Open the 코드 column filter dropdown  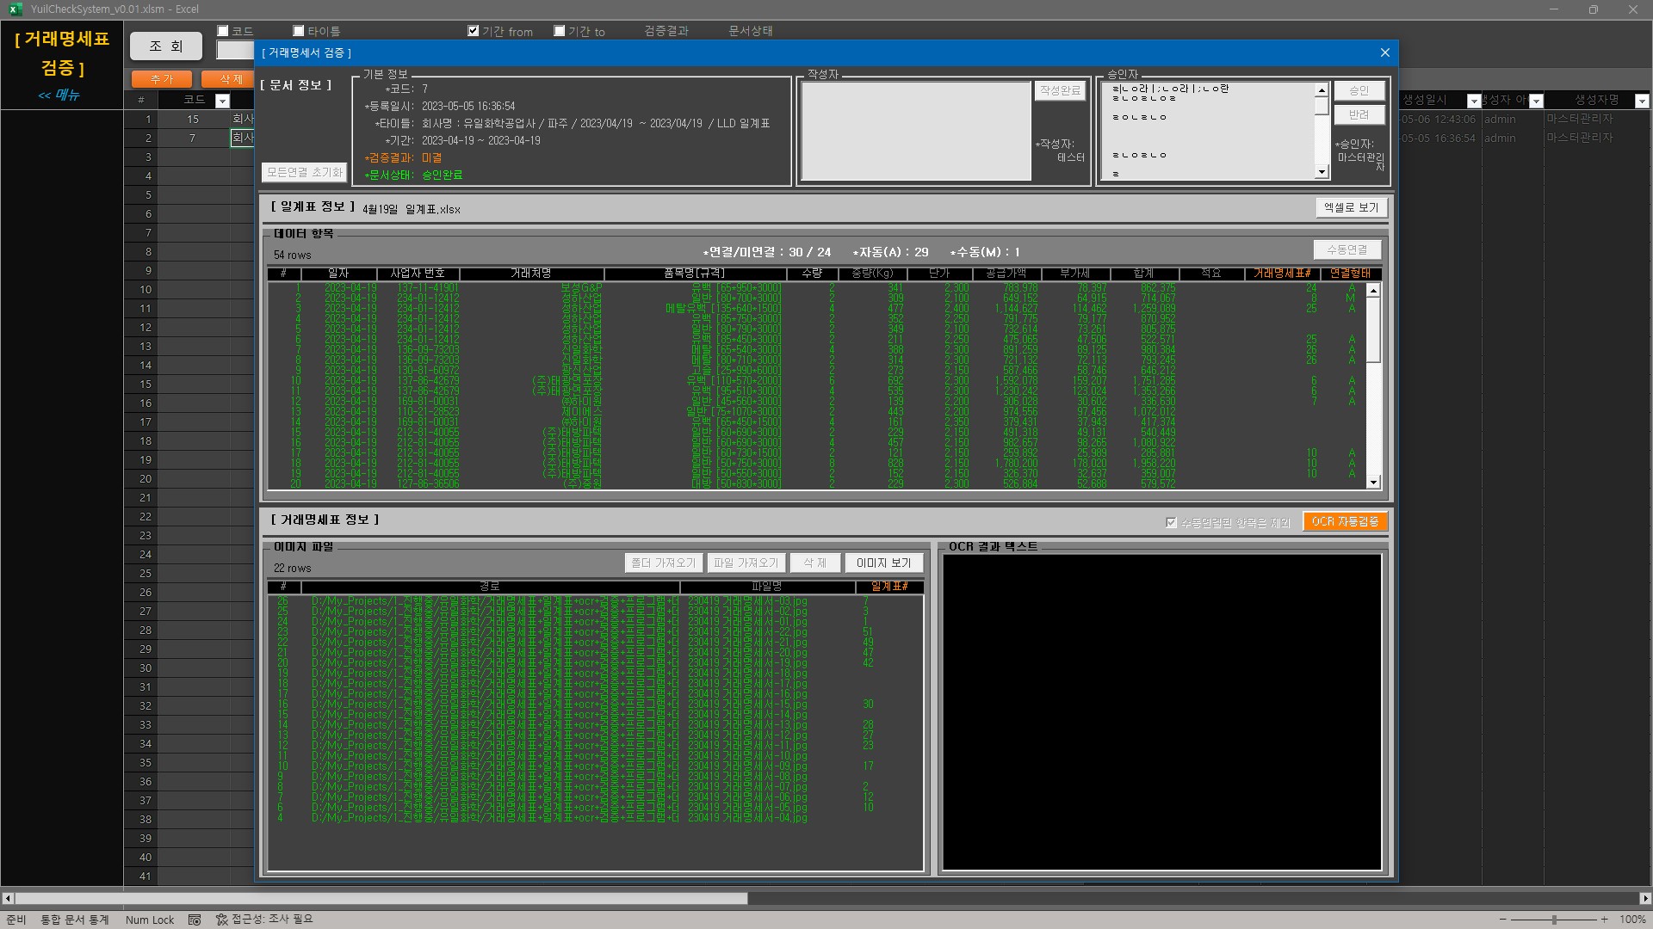(222, 101)
